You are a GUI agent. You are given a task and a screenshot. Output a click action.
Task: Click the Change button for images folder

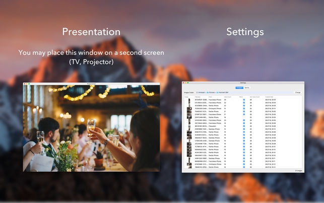point(298,92)
